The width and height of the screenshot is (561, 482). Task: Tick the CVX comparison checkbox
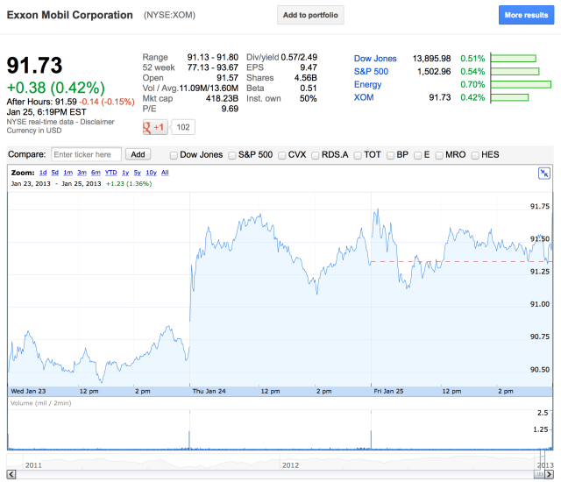coord(282,155)
